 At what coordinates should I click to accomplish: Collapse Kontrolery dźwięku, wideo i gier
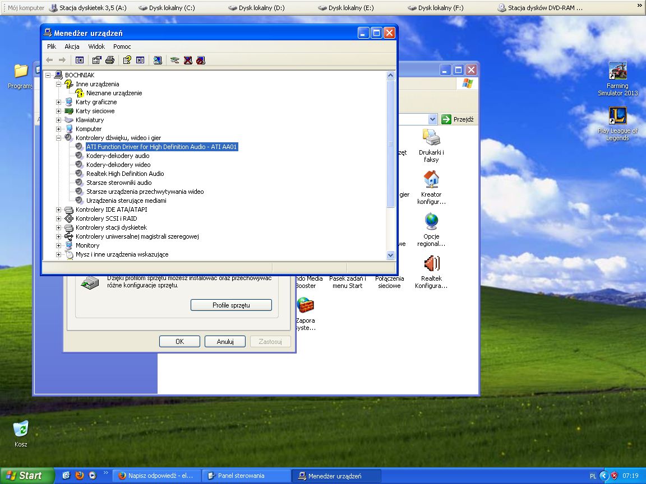58,138
